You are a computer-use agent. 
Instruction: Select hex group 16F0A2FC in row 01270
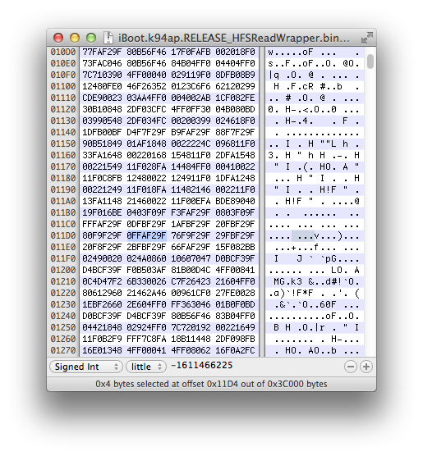[x=235, y=350]
